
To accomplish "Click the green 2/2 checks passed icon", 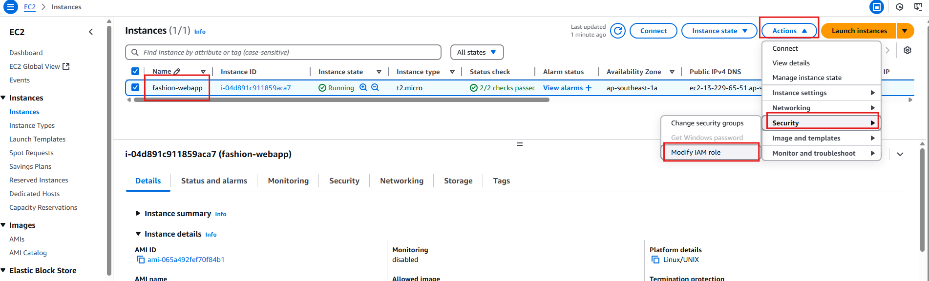I will (x=474, y=88).
